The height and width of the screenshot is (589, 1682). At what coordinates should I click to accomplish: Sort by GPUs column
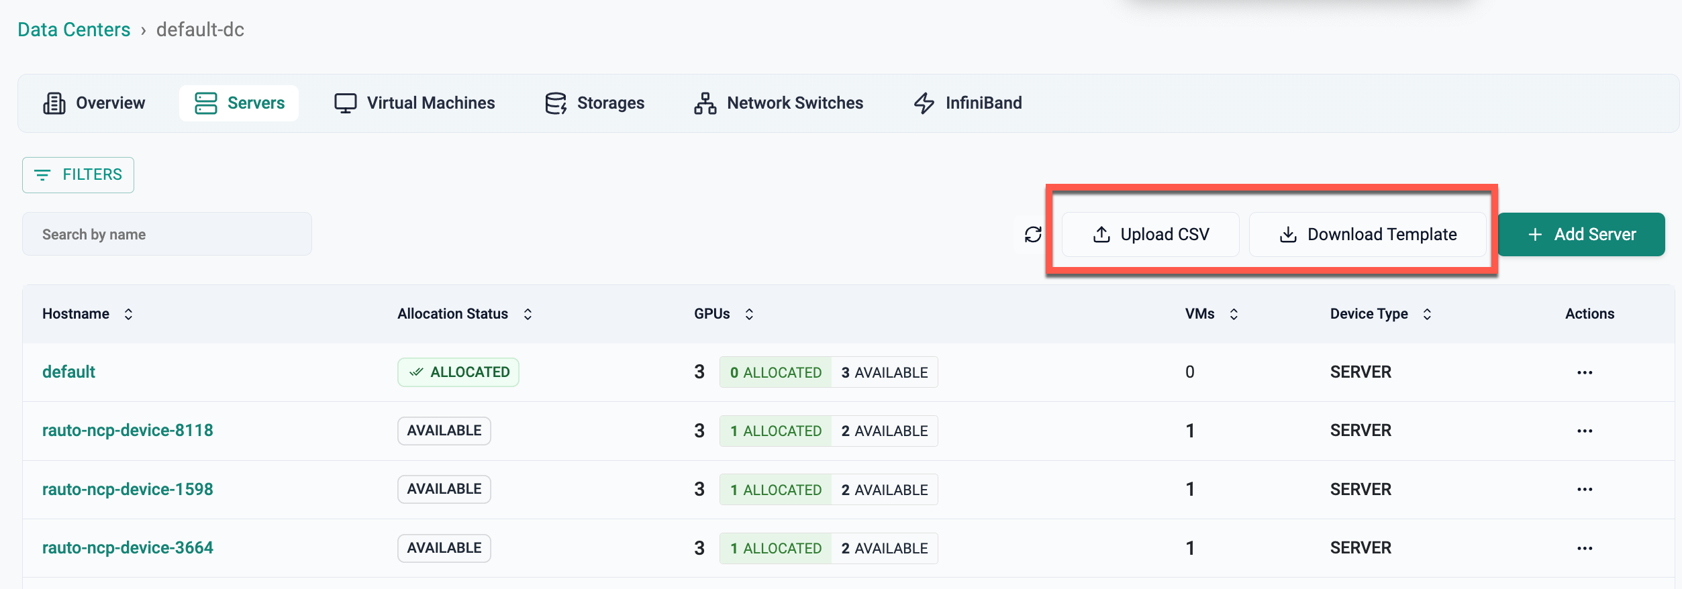[724, 314]
